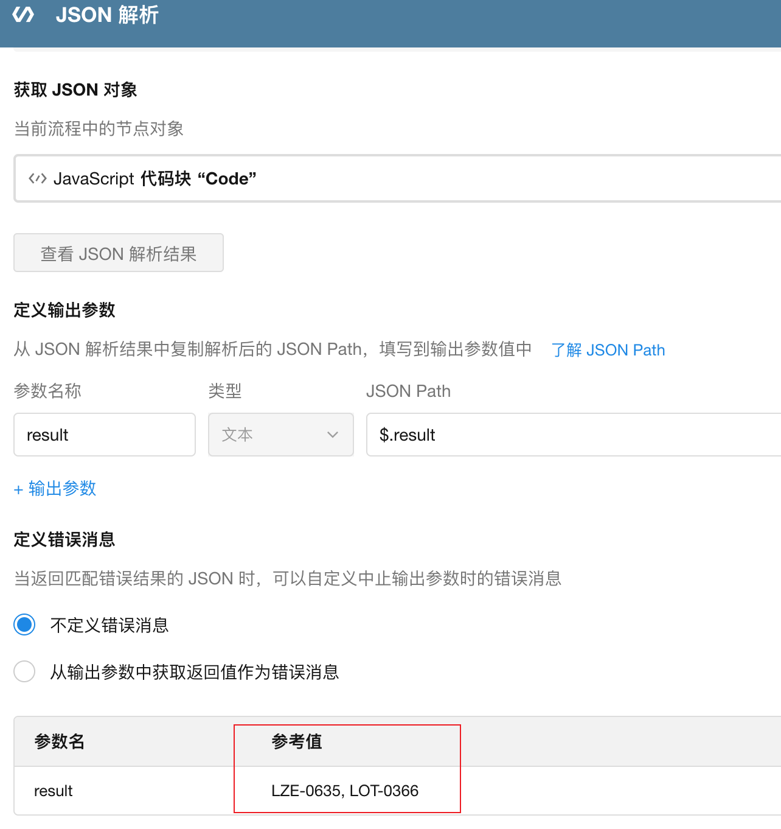Open the JavaScript 代码块 "Code" node selector
781x829 pixels.
tap(395, 178)
